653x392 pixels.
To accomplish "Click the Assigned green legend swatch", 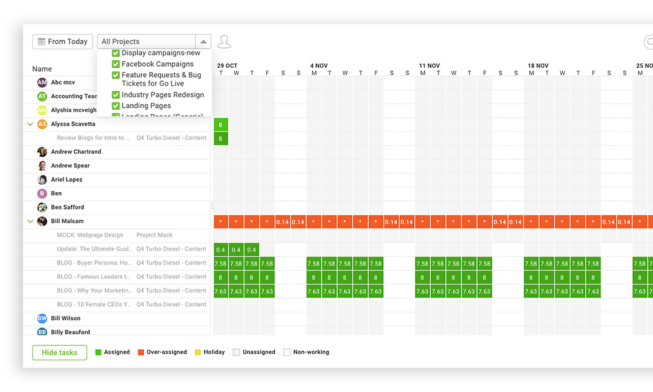I will coord(98,352).
